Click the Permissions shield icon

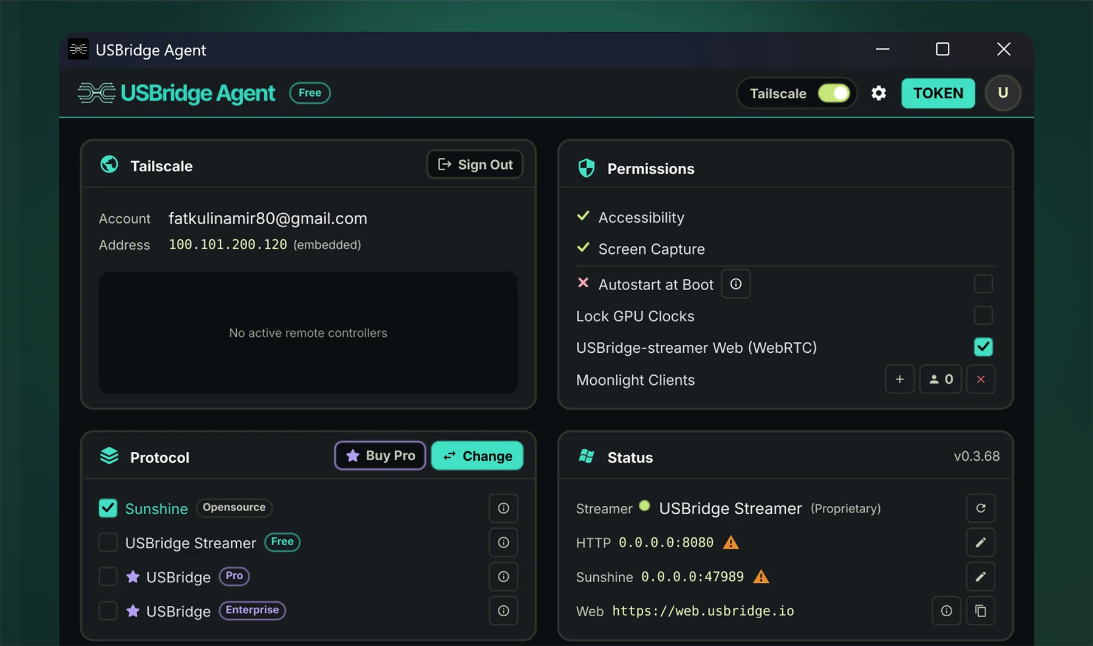point(586,168)
